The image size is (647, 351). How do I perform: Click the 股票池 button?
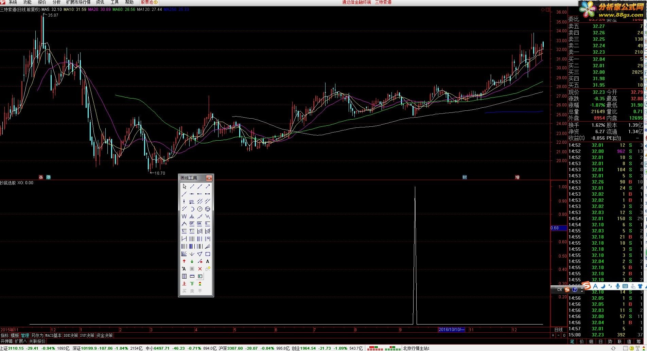[149, 2]
